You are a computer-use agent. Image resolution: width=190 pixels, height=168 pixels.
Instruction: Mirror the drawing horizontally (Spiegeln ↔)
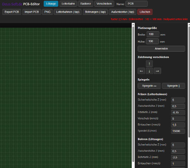[x=149, y=86]
